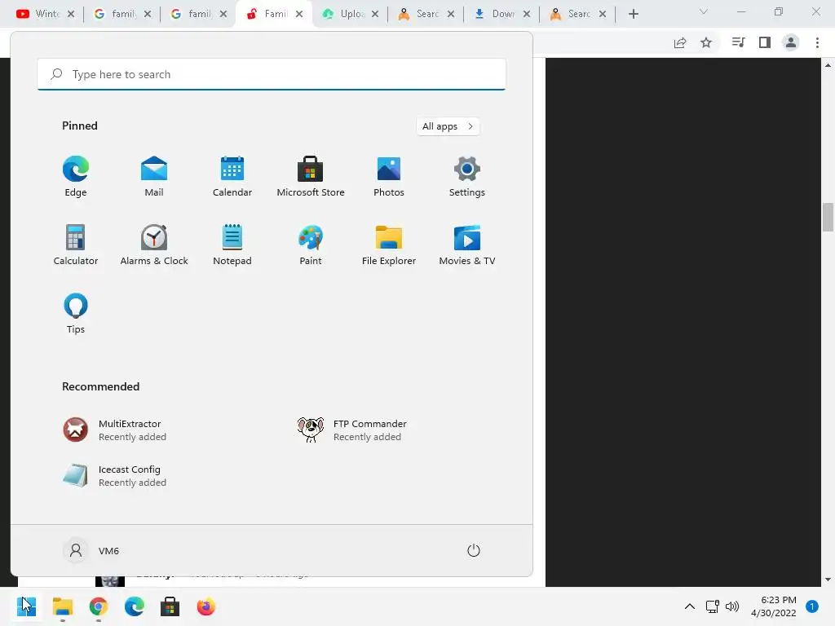Switch to Chrome on the taskbar
This screenshot has height=626, width=835.
[x=99, y=606]
